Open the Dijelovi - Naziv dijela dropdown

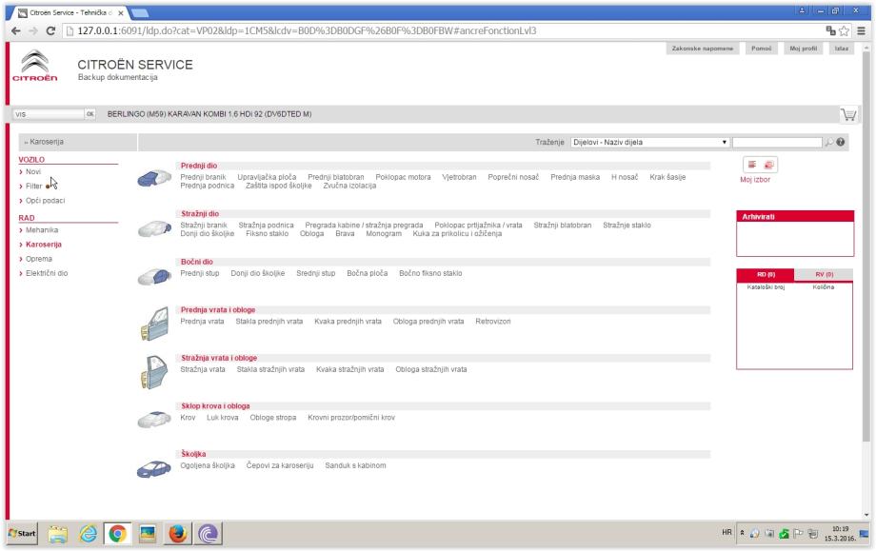(x=649, y=143)
